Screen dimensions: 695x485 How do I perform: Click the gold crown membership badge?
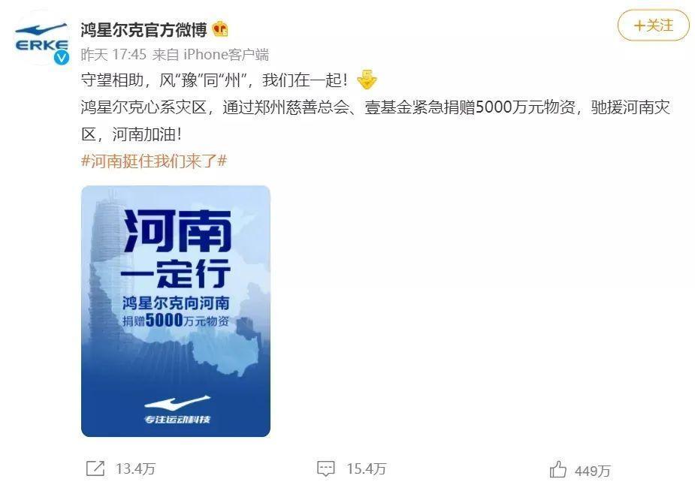[x=220, y=30]
